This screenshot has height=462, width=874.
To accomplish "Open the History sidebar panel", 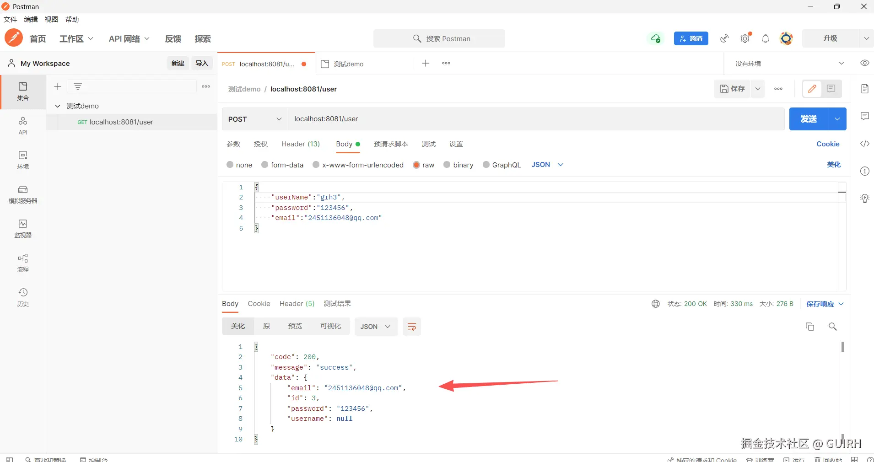I will tap(23, 297).
